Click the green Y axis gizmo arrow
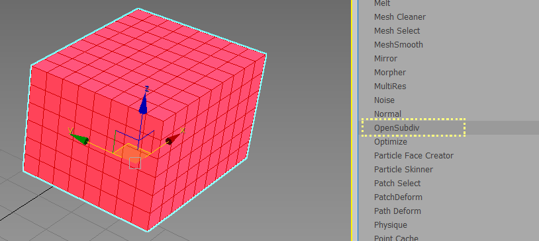This screenshot has height=241, width=539. tap(79, 139)
